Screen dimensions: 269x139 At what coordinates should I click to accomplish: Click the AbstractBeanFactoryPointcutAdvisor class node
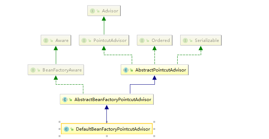coord(107,99)
